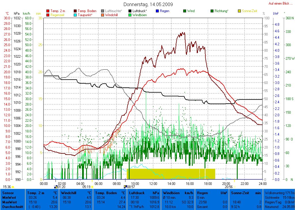Click the Richtung legend label
Screen dimensions: 295x210
click(222, 11)
